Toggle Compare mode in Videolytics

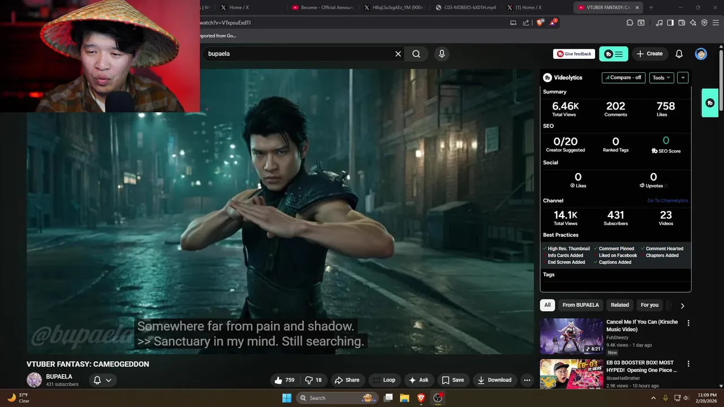(623, 77)
